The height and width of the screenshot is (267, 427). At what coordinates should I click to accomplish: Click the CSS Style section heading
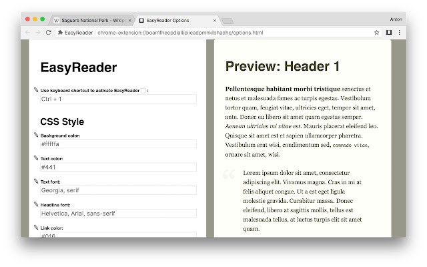pos(62,121)
